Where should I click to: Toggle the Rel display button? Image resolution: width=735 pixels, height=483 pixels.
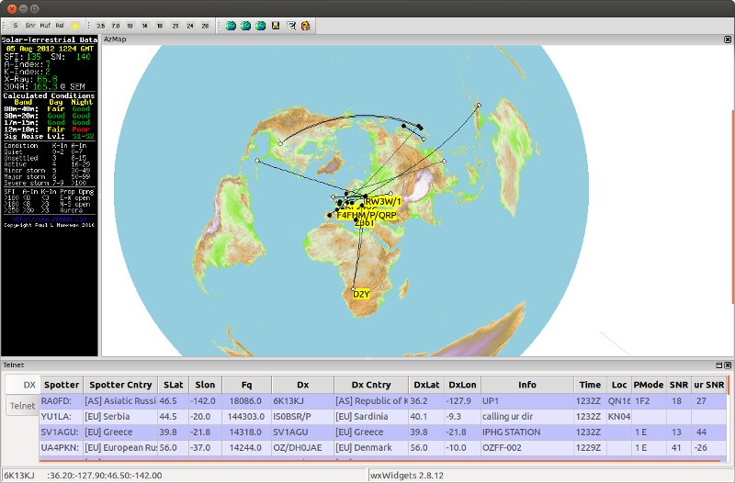click(x=60, y=26)
